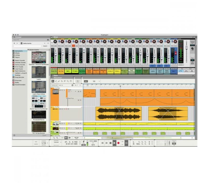Viewport: 209px width, 187px height.
Task: Click the Search button in the browser
Action: pyautogui.click(x=45, y=46)
